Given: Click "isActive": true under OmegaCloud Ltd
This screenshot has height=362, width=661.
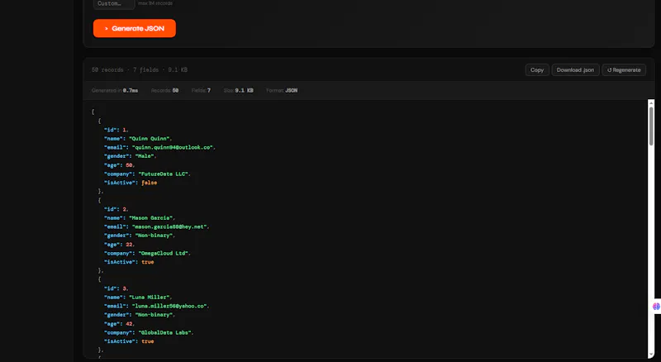Looking at the screenshot, I should [x=129, y=262].
